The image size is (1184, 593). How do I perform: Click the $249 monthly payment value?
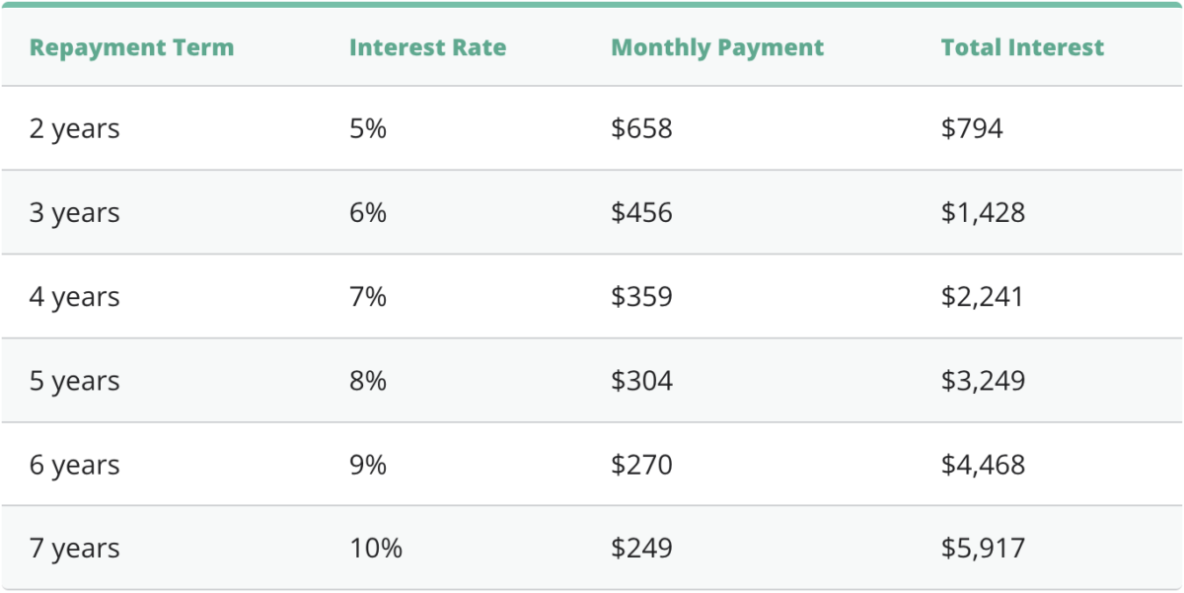pyautogui.click(x=641, y=549)
